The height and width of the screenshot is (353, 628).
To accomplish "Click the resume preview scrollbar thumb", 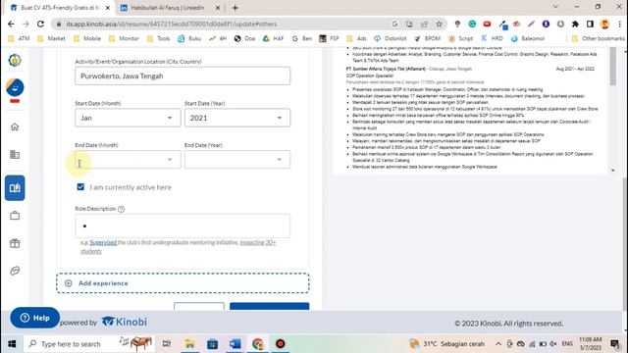I will pos(612,66).
